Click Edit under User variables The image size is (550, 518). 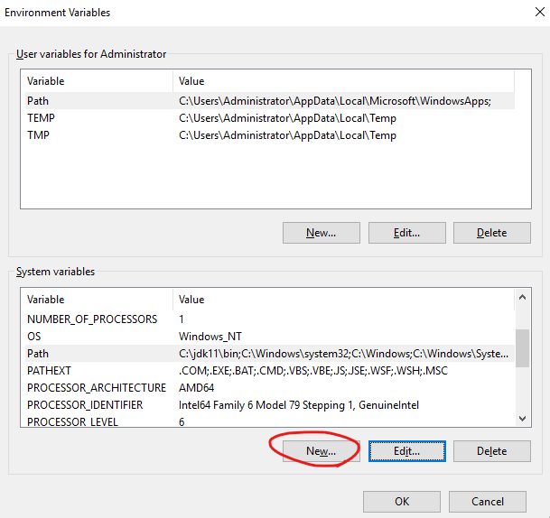click(x=407, y=233)
